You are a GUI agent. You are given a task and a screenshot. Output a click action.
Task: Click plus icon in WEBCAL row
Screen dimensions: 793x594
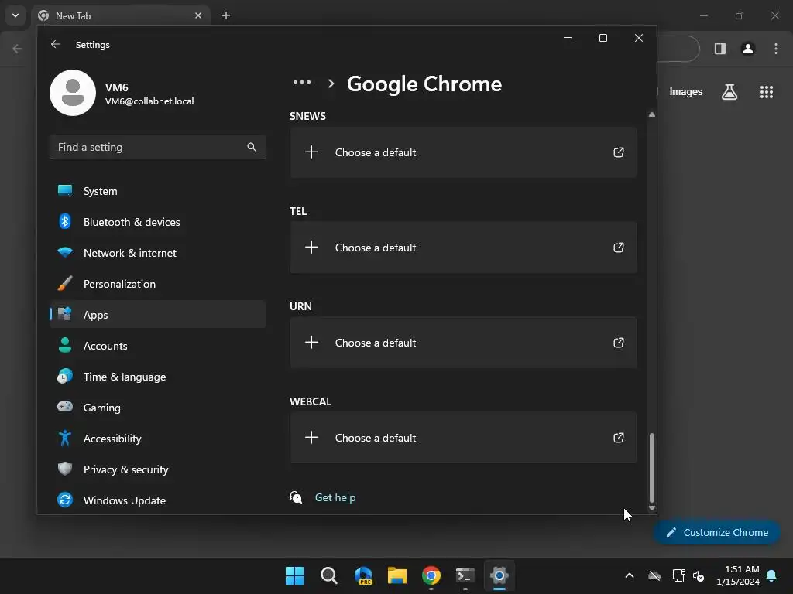click(311, 437)
